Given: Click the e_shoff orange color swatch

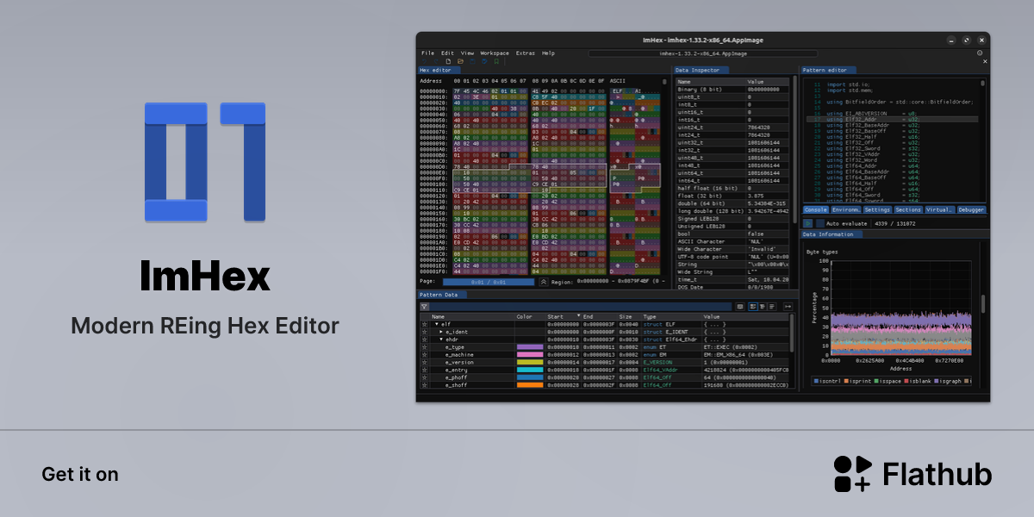Looking at the screenshot, I should pyautogui.click(x=530, y=385).
